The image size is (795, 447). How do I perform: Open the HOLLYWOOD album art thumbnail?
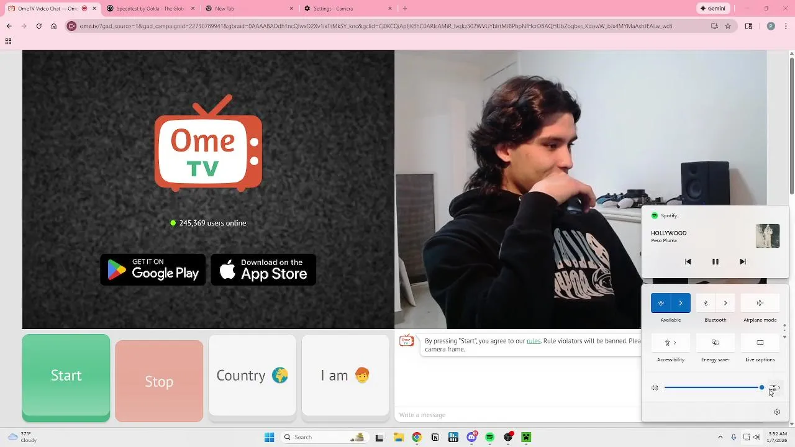click(767, 236)
